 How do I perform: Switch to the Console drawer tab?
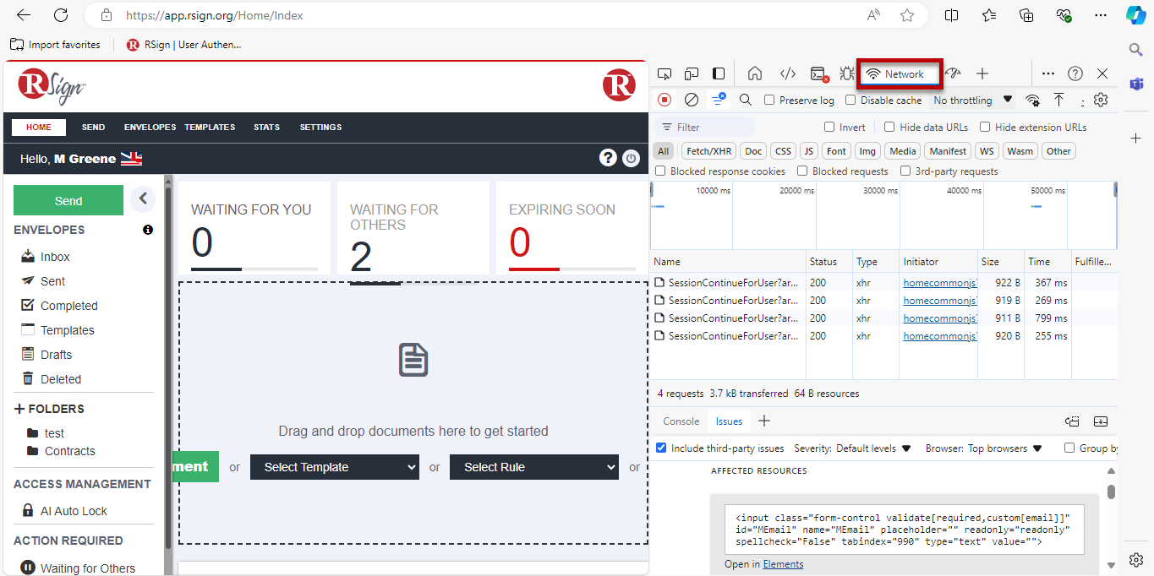681,421
